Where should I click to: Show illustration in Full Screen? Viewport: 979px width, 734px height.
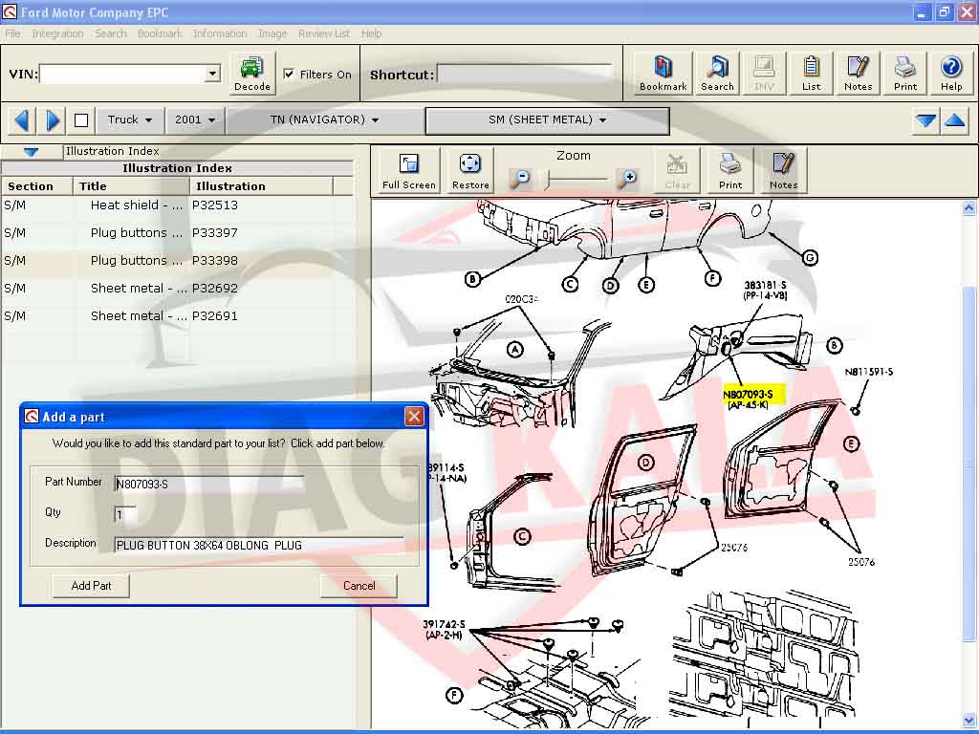(409, 170)
